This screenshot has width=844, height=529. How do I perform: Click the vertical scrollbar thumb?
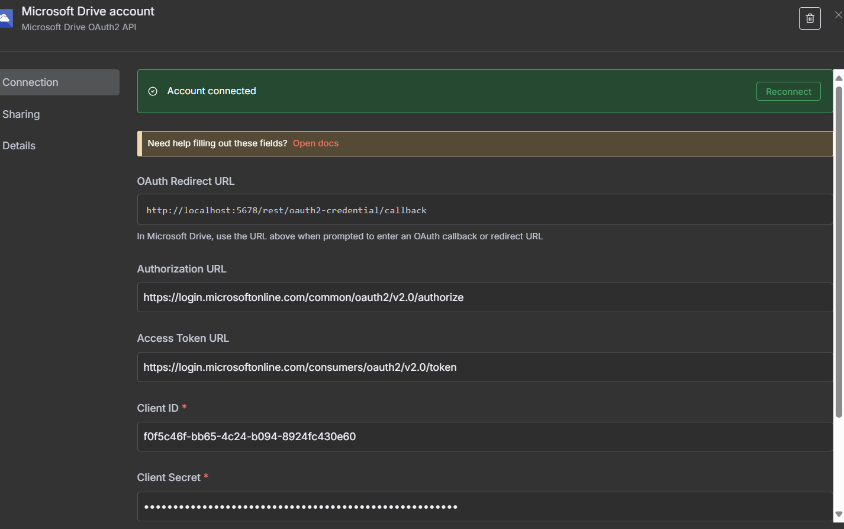pyautogui.click(x=839, y=252)
